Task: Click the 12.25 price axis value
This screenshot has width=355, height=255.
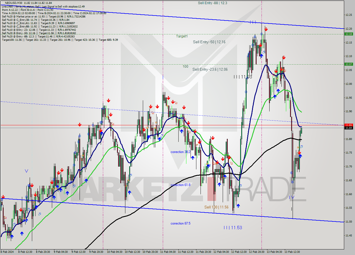Action: [349, 15]
